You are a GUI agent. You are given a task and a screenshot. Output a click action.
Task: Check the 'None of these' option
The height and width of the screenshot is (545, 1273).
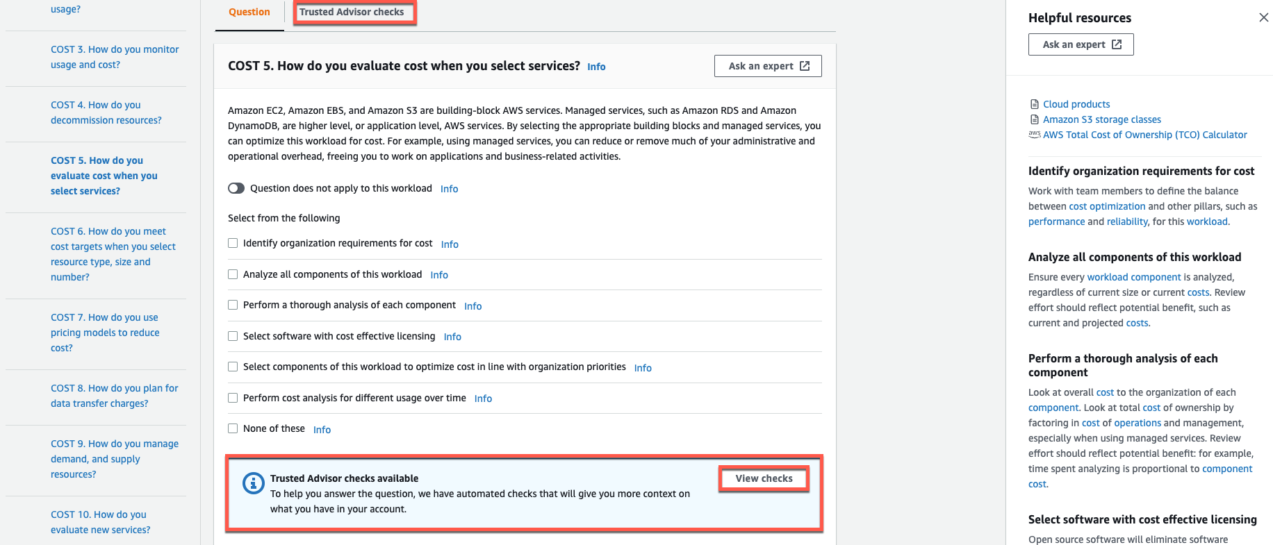pos(233,428)
